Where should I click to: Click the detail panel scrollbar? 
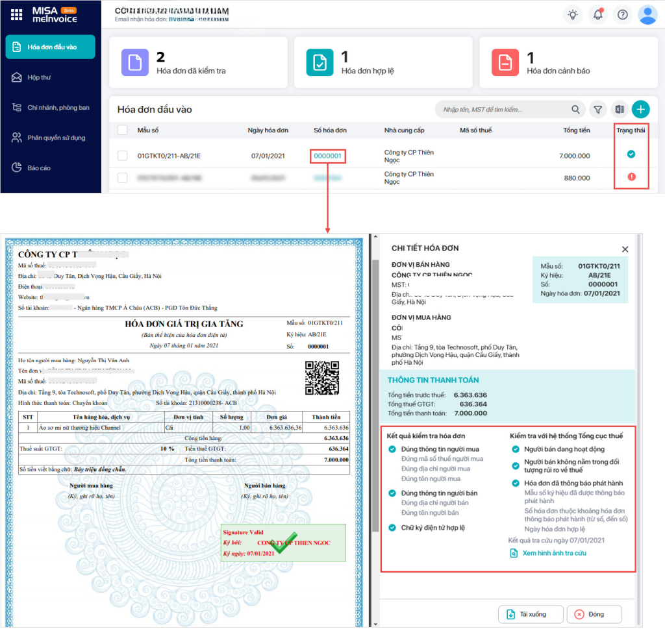tap(375, 395)
